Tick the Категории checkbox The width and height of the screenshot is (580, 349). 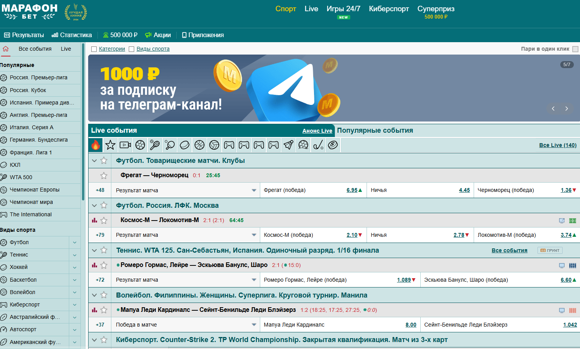coord(94,49)
